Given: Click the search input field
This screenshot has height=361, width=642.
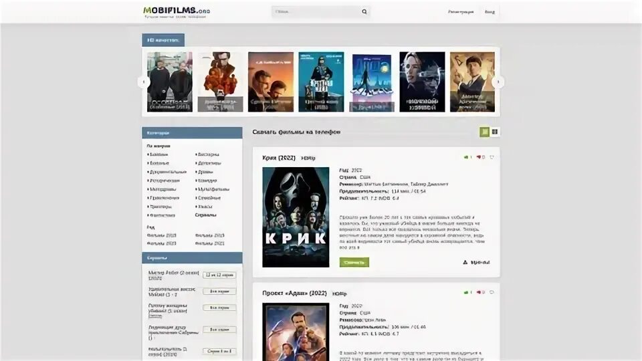Looking at the screenshot, I should tap(315, 11).
